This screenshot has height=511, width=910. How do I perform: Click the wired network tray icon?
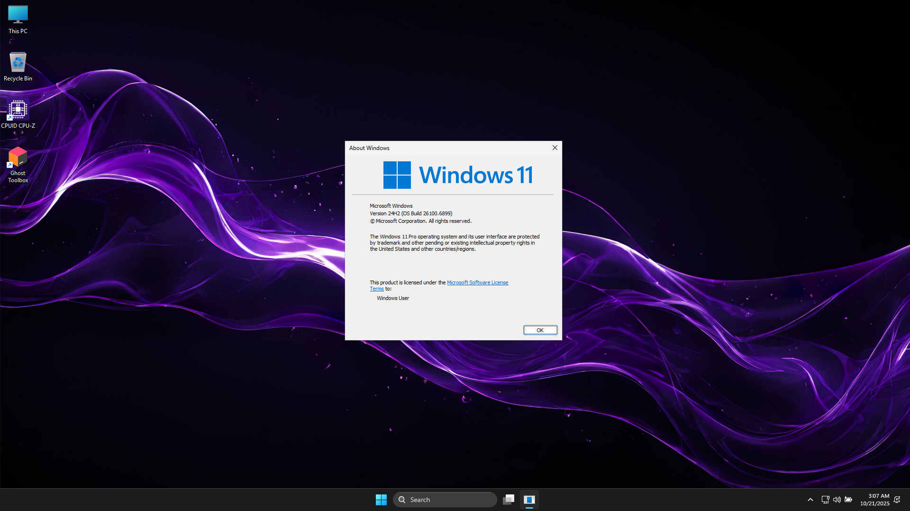point(825,500)
